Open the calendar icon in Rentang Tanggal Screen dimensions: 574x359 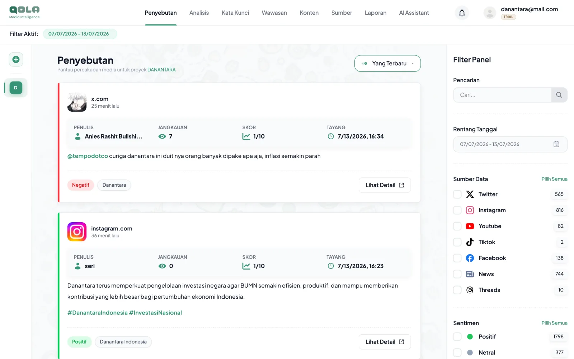(556, 144)
